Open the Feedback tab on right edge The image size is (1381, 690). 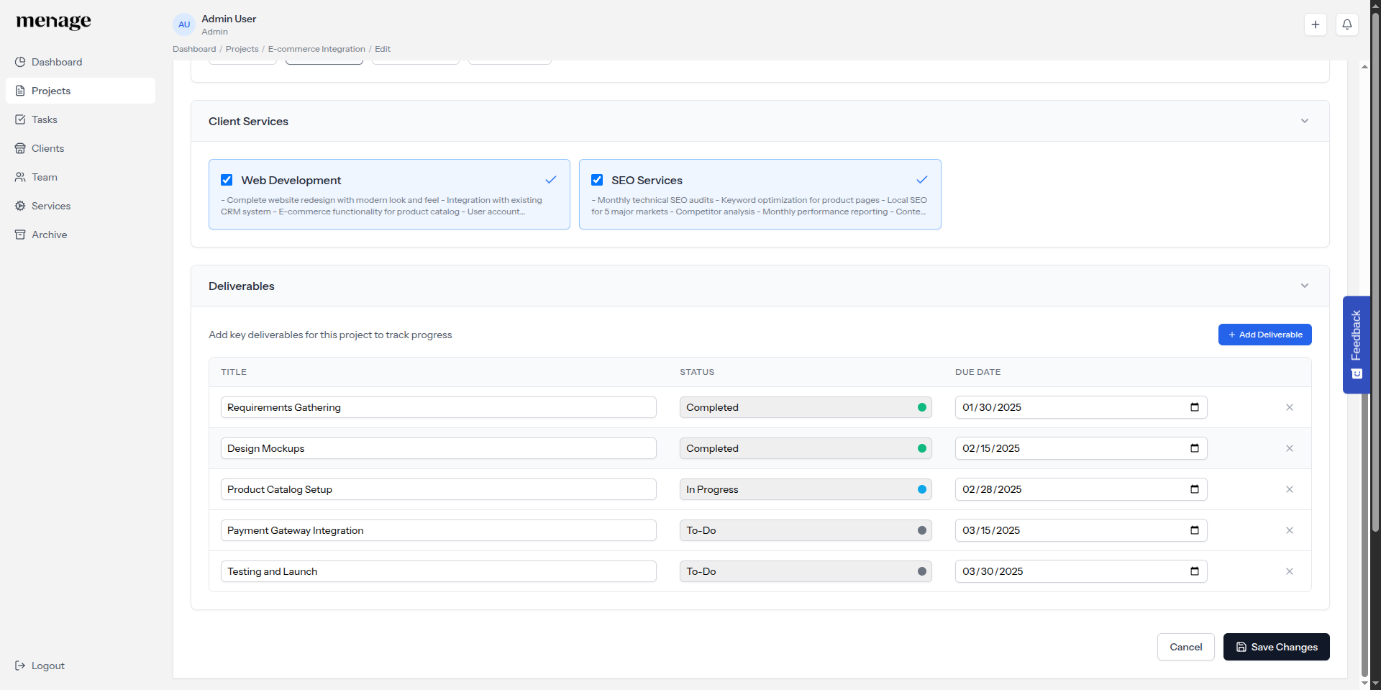click(1357, 345)
